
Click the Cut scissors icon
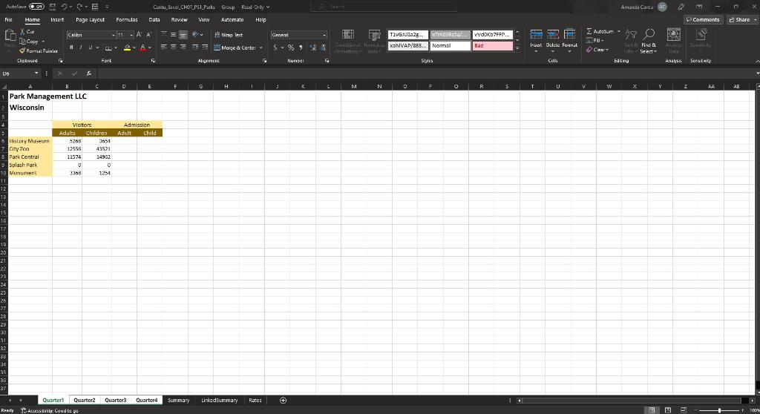click(23, 31)
